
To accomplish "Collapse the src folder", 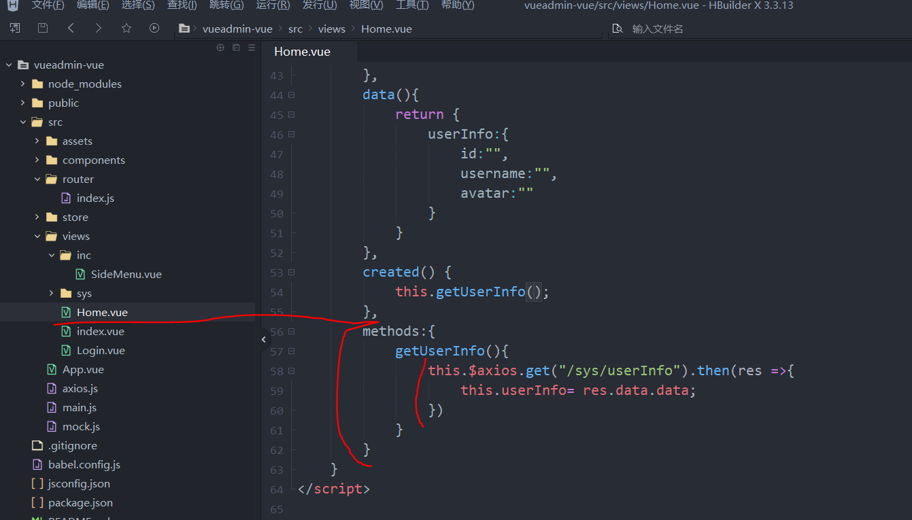I will [23, 122].
